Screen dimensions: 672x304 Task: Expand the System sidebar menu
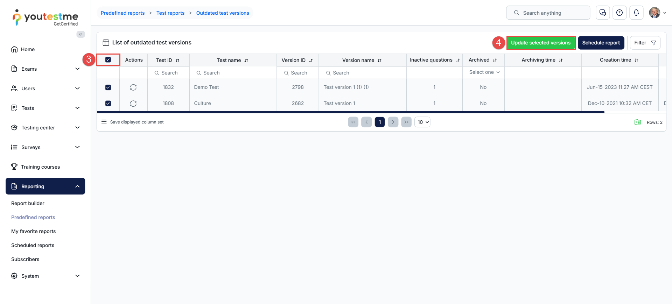(x=45, y=276)
